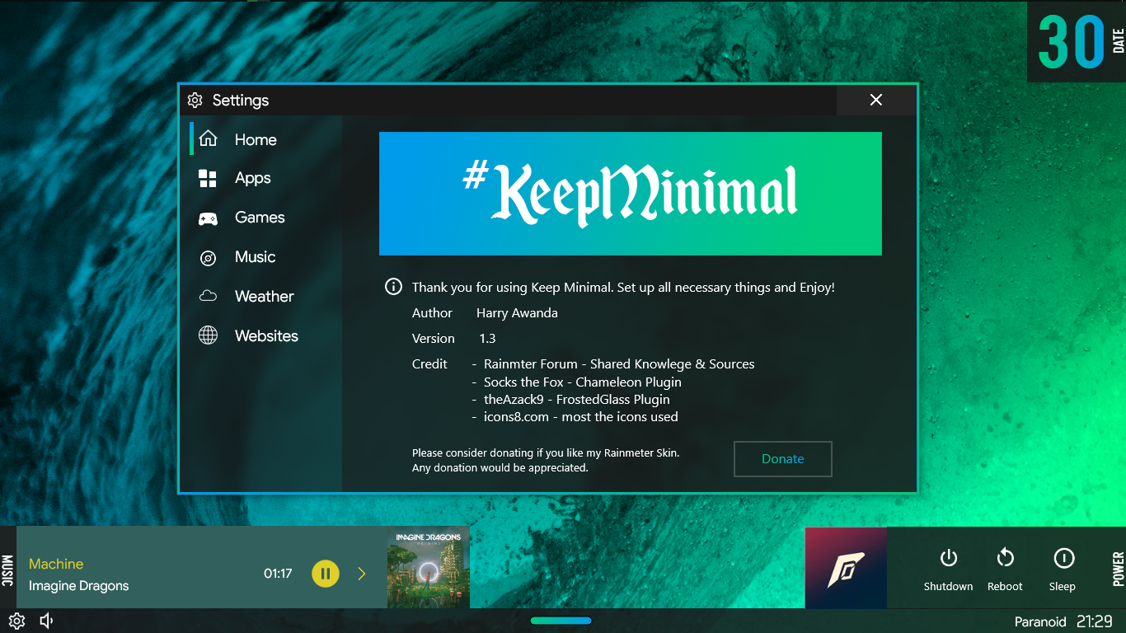Click the globe icon for Websites
Viewport: 1126px width, 633px height.
click(x=208, y=335)
